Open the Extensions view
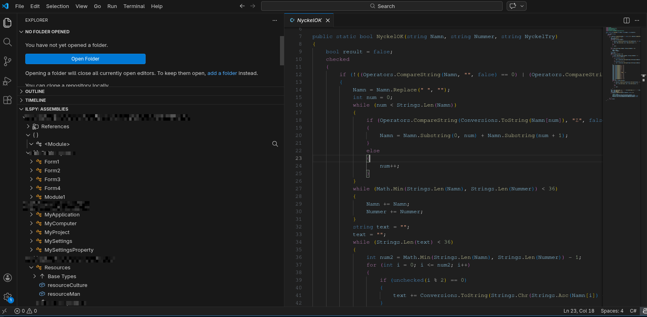Viewport: 647px width, 317px height. tap(7, 100)
